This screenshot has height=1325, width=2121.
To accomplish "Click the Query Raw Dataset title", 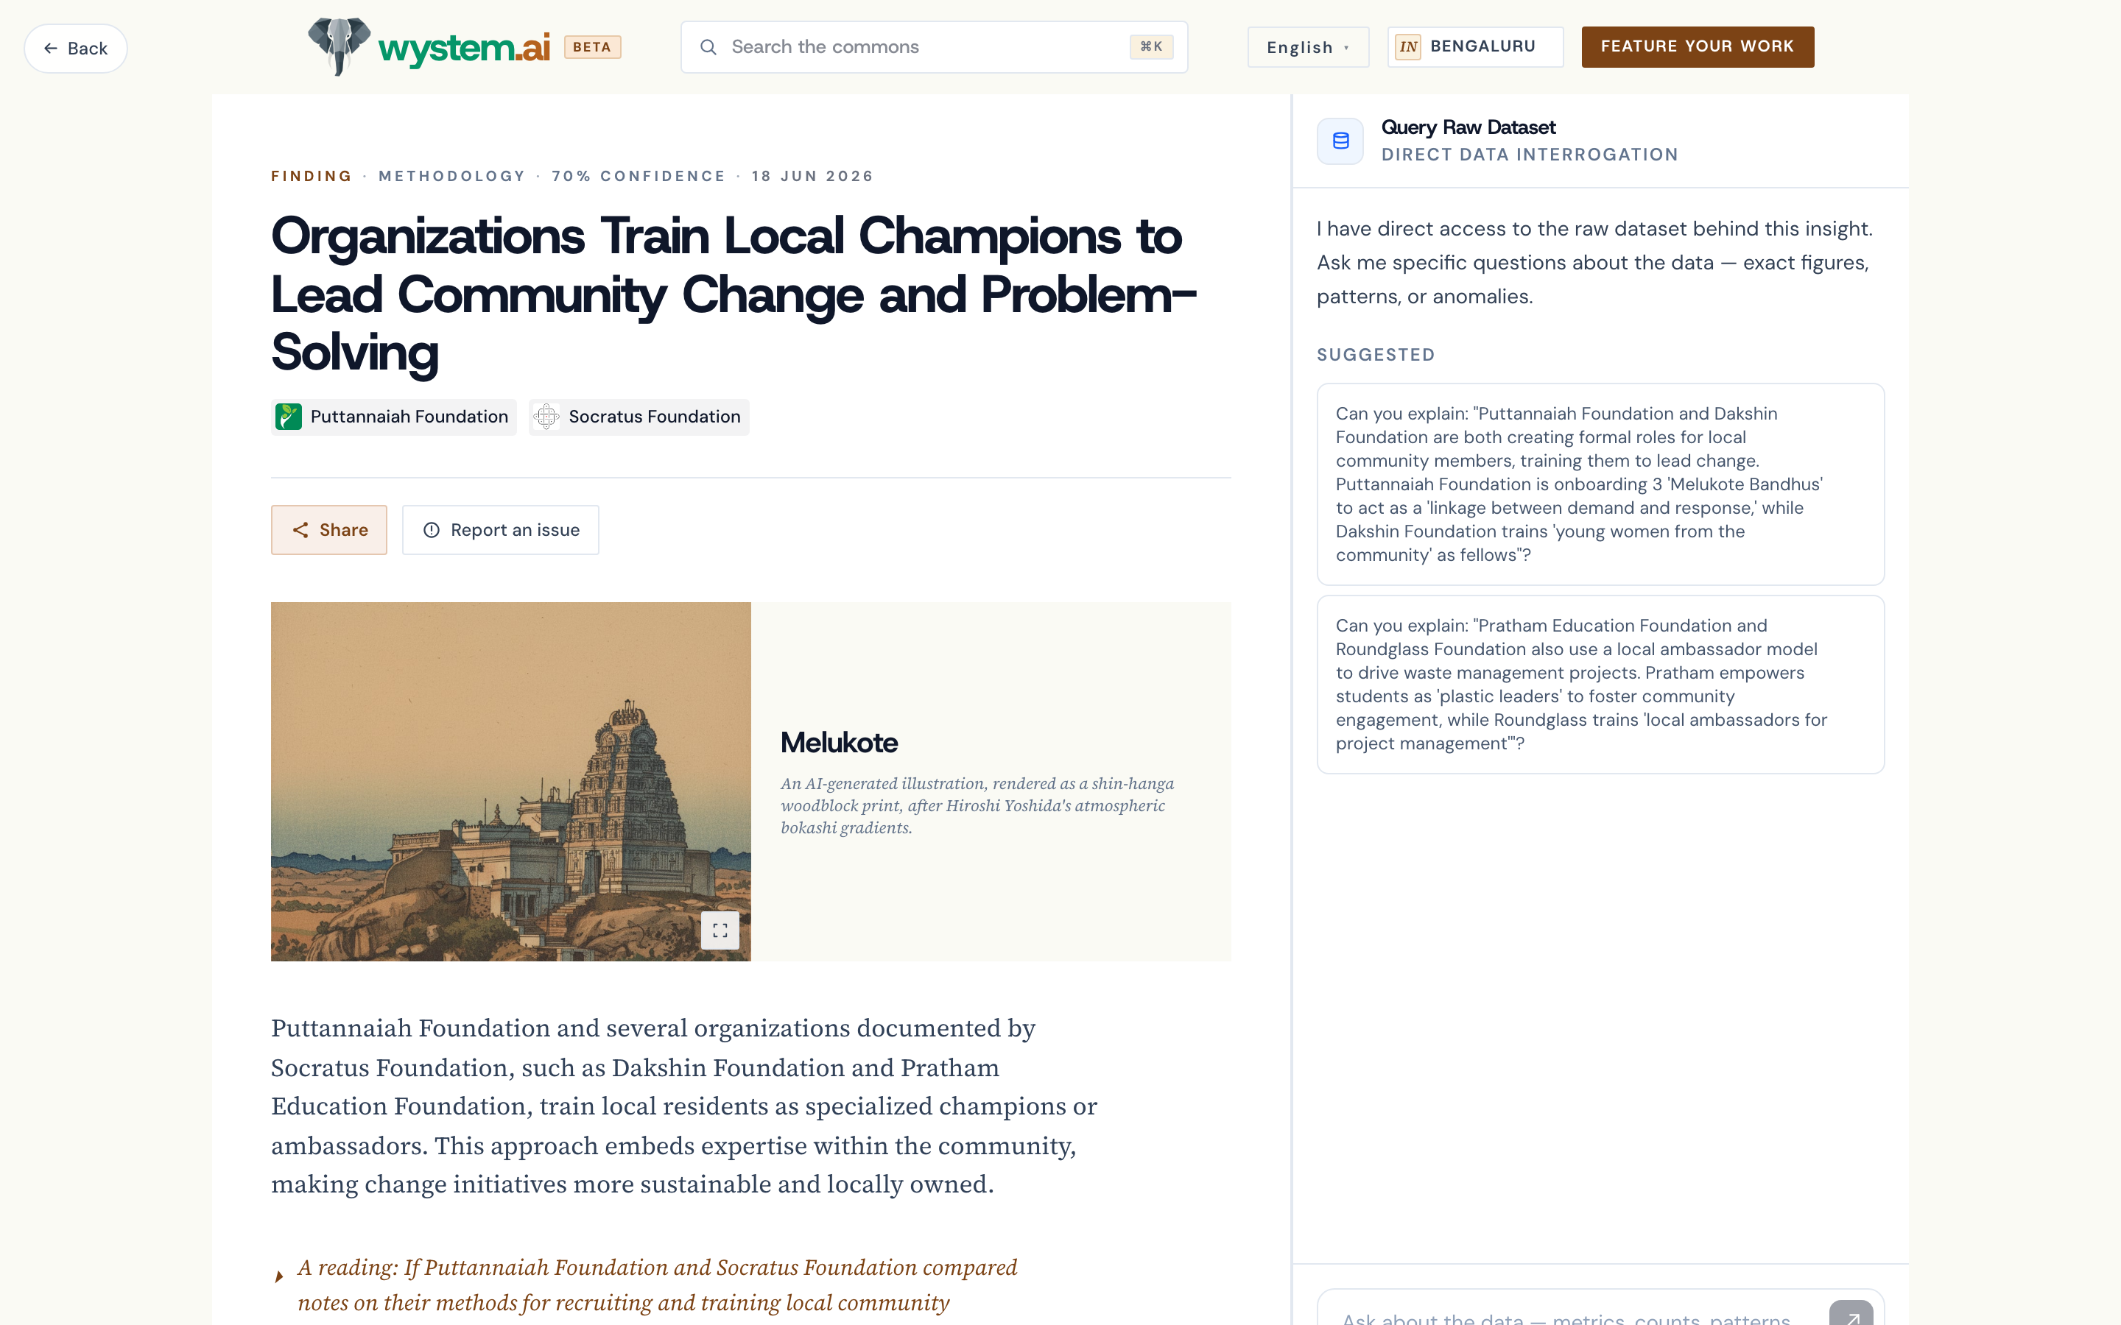I will point(1468,127).
